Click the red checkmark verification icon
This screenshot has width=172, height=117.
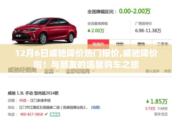46,114
